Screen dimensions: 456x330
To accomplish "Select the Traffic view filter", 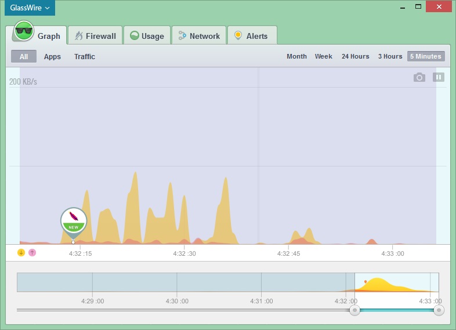I will (x=85, y=56).
